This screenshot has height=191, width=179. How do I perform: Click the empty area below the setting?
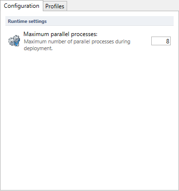[89, 120]
